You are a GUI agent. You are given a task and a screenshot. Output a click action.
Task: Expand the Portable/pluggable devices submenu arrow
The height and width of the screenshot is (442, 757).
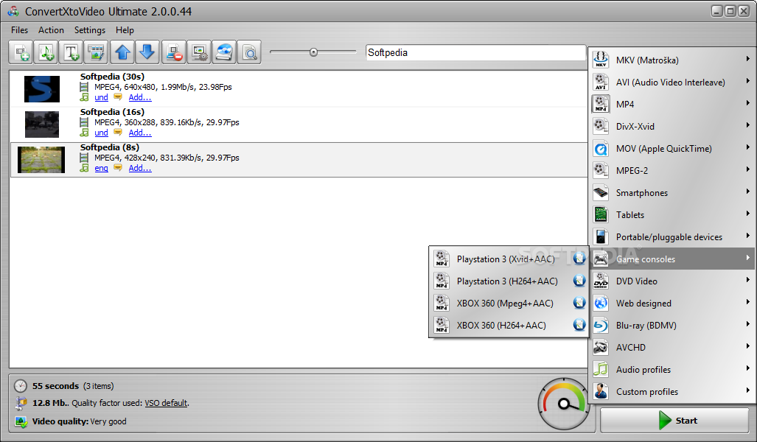[x=748, y=236]
